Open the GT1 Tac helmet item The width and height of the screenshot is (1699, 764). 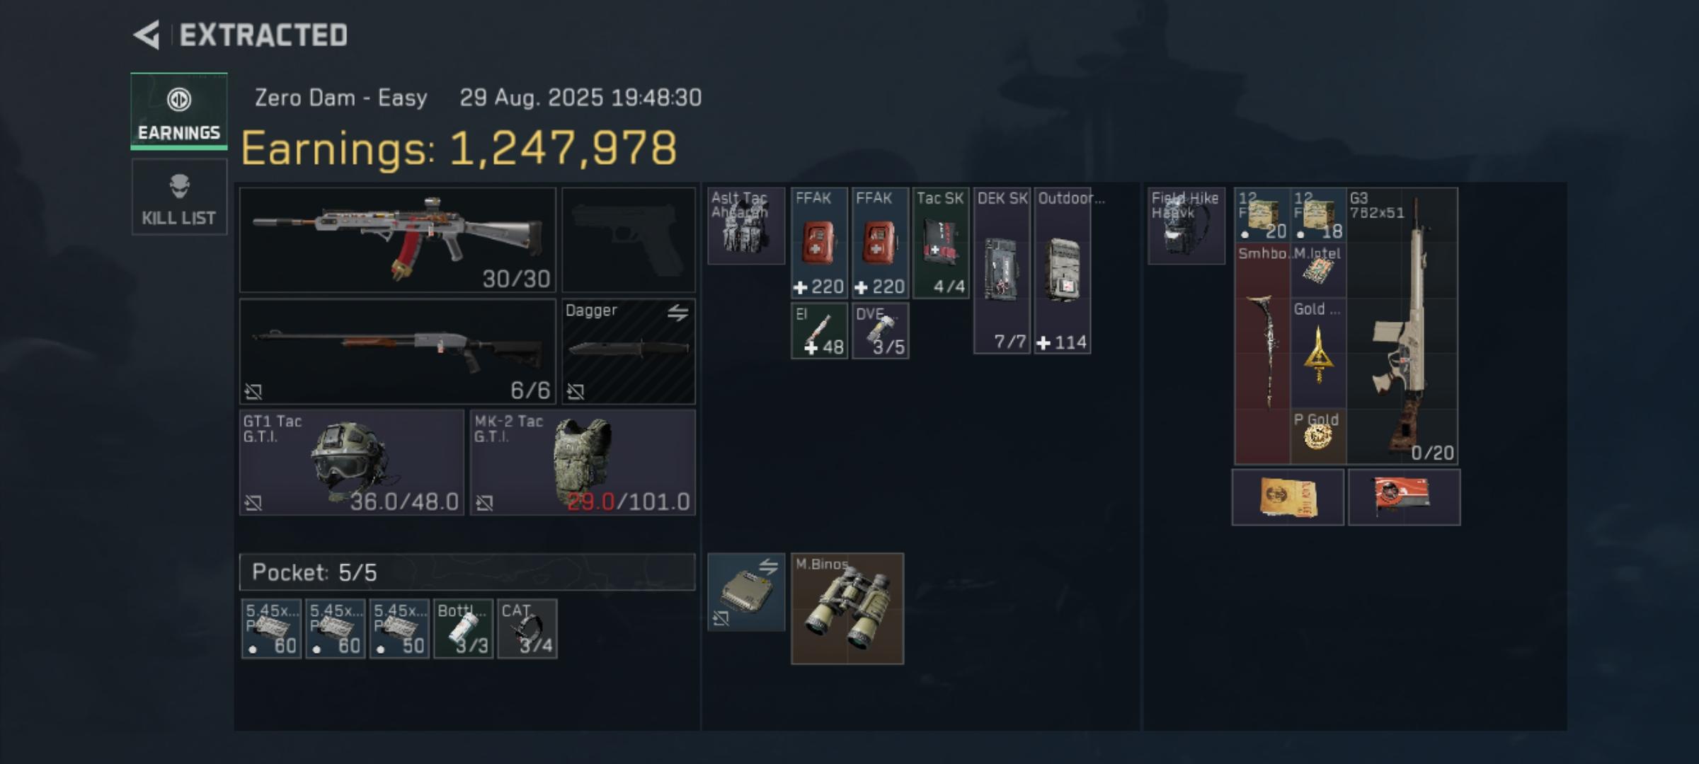[x=352, y=462]
